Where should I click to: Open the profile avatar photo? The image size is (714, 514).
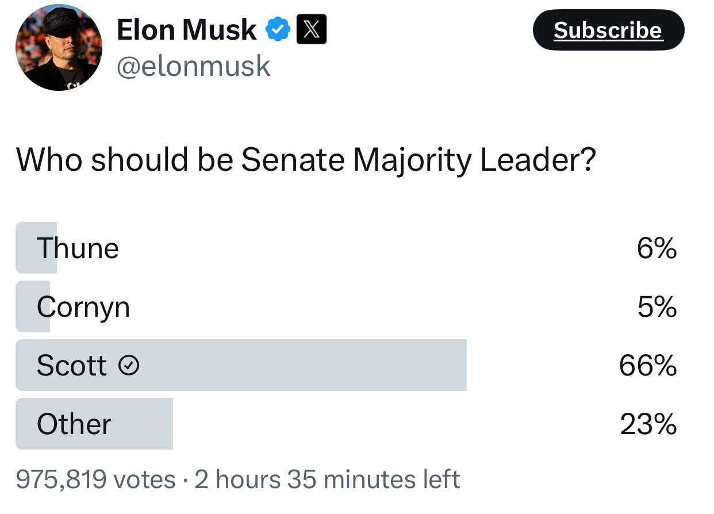[59, 48]
